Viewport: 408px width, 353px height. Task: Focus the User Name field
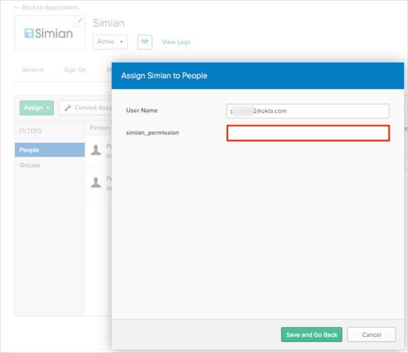307,111
